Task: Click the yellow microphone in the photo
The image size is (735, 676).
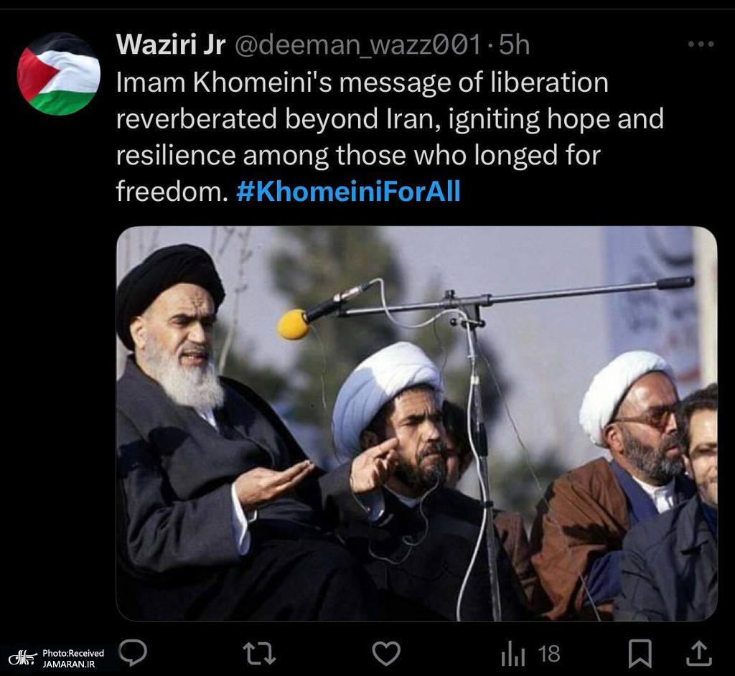Action: [294, 324]
